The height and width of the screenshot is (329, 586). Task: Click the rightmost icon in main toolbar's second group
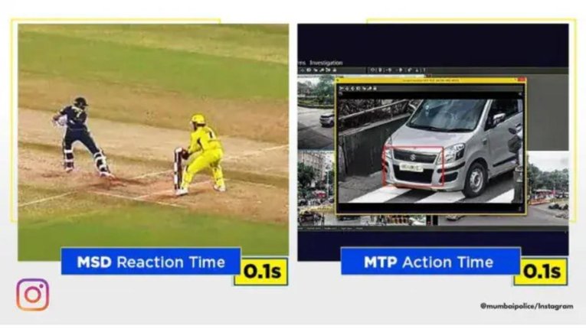coord(424,70)
